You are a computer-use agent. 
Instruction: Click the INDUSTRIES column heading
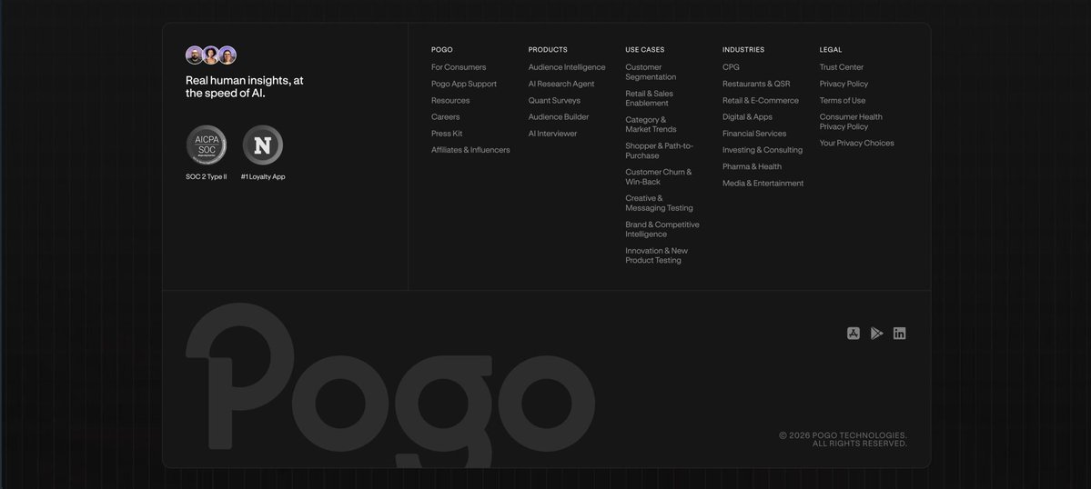743,50
